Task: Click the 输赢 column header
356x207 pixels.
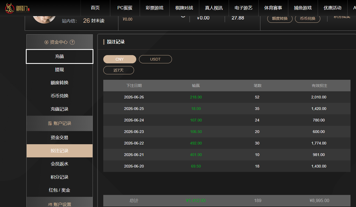Action: [x=196, y=86]
